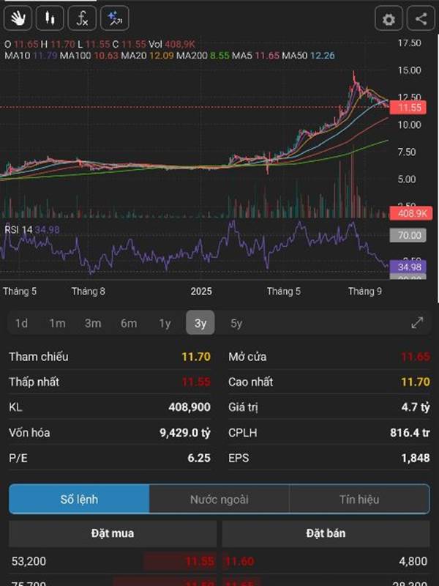Viewport: 439px width, 586px height.
Task: Click the Thấp nhất value 11.55
Action: pos(196,382)
